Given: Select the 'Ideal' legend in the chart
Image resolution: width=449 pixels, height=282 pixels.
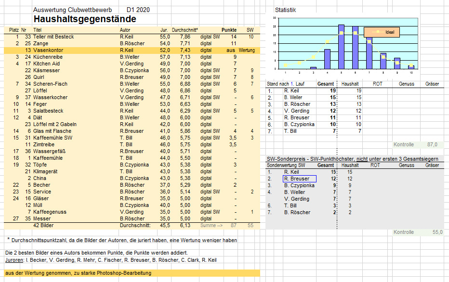Looking at the screenshot, I should (382, 32).
